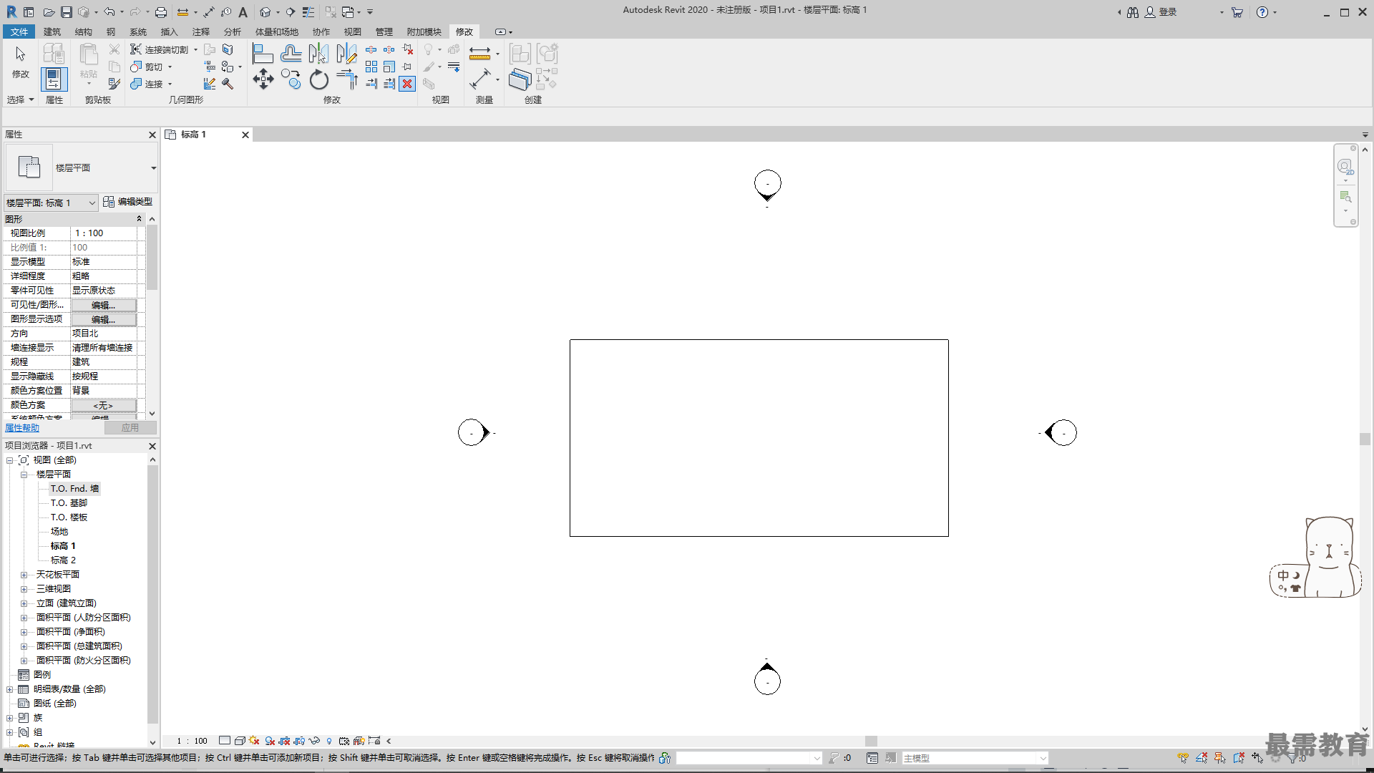
Task: Open the 连接端切割 dropdown arrow
Action: pyautogui.click(x=195, y=49)
